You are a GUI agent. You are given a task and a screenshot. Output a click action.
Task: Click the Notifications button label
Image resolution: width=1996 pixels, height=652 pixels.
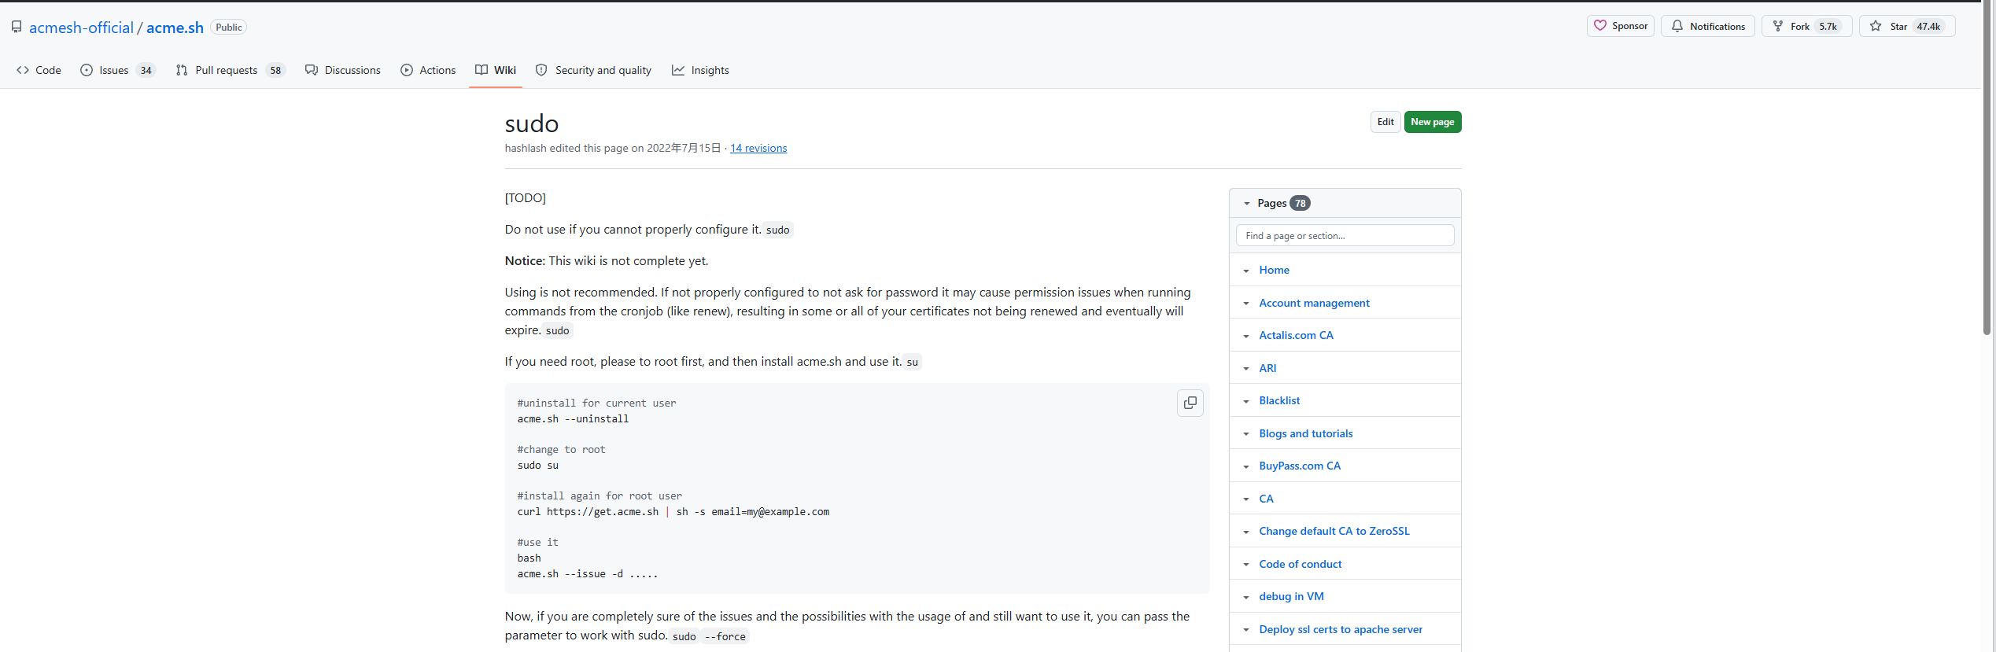tap(1717, 26)
